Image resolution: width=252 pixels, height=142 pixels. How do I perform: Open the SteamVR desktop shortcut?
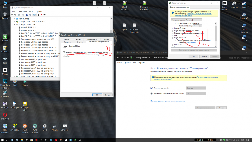pos(244,16)
